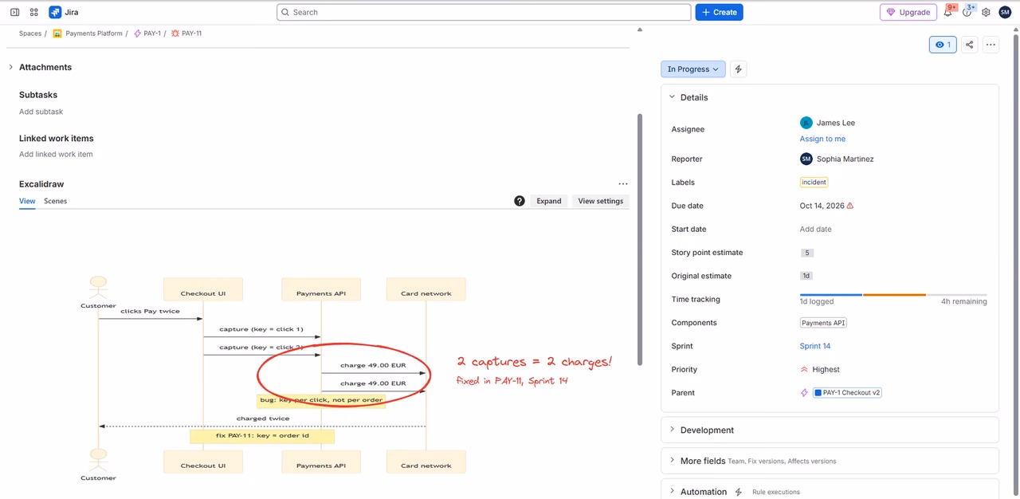Expand the sidebar with the panel icon
The image size is (1020, 499).
point(14,12)
